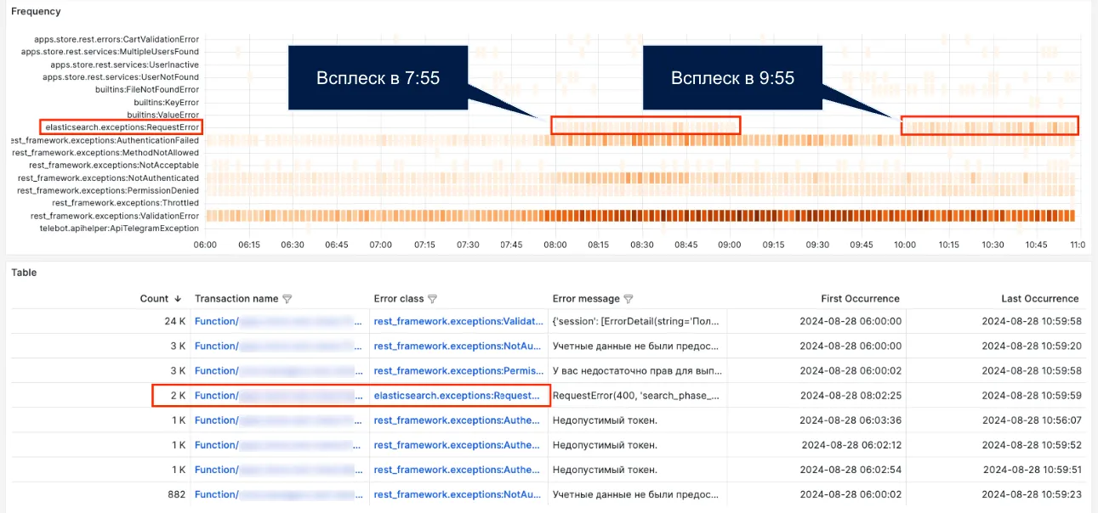Select last occurrence 2024-08-28 10:59:51
The width and height of the screenshot is (1098, 513).
(x=1033, y=470)
